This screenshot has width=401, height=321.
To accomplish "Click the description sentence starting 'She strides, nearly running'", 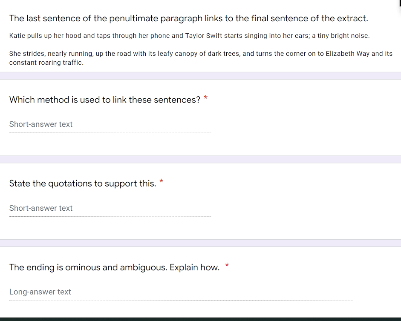I will click(x=200, y=54).
